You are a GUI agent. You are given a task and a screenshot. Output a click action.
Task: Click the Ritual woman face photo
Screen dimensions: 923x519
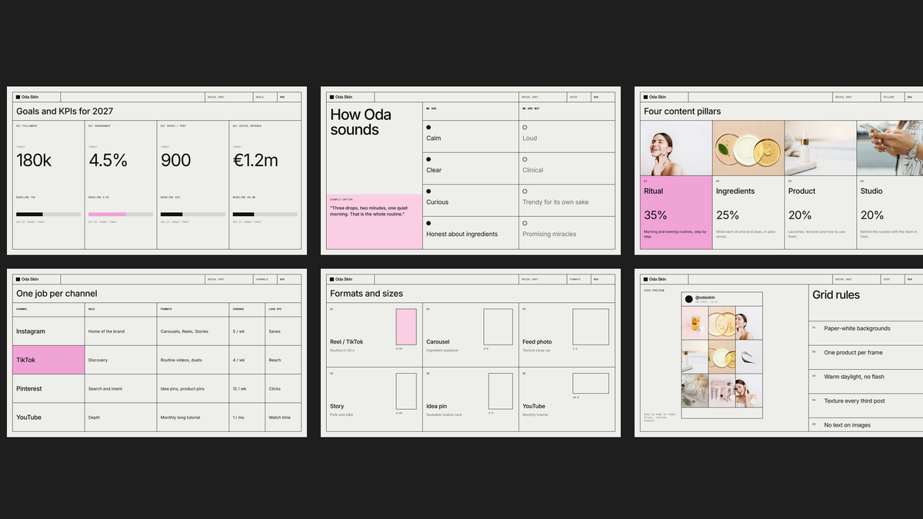click(x=676, y=148)
